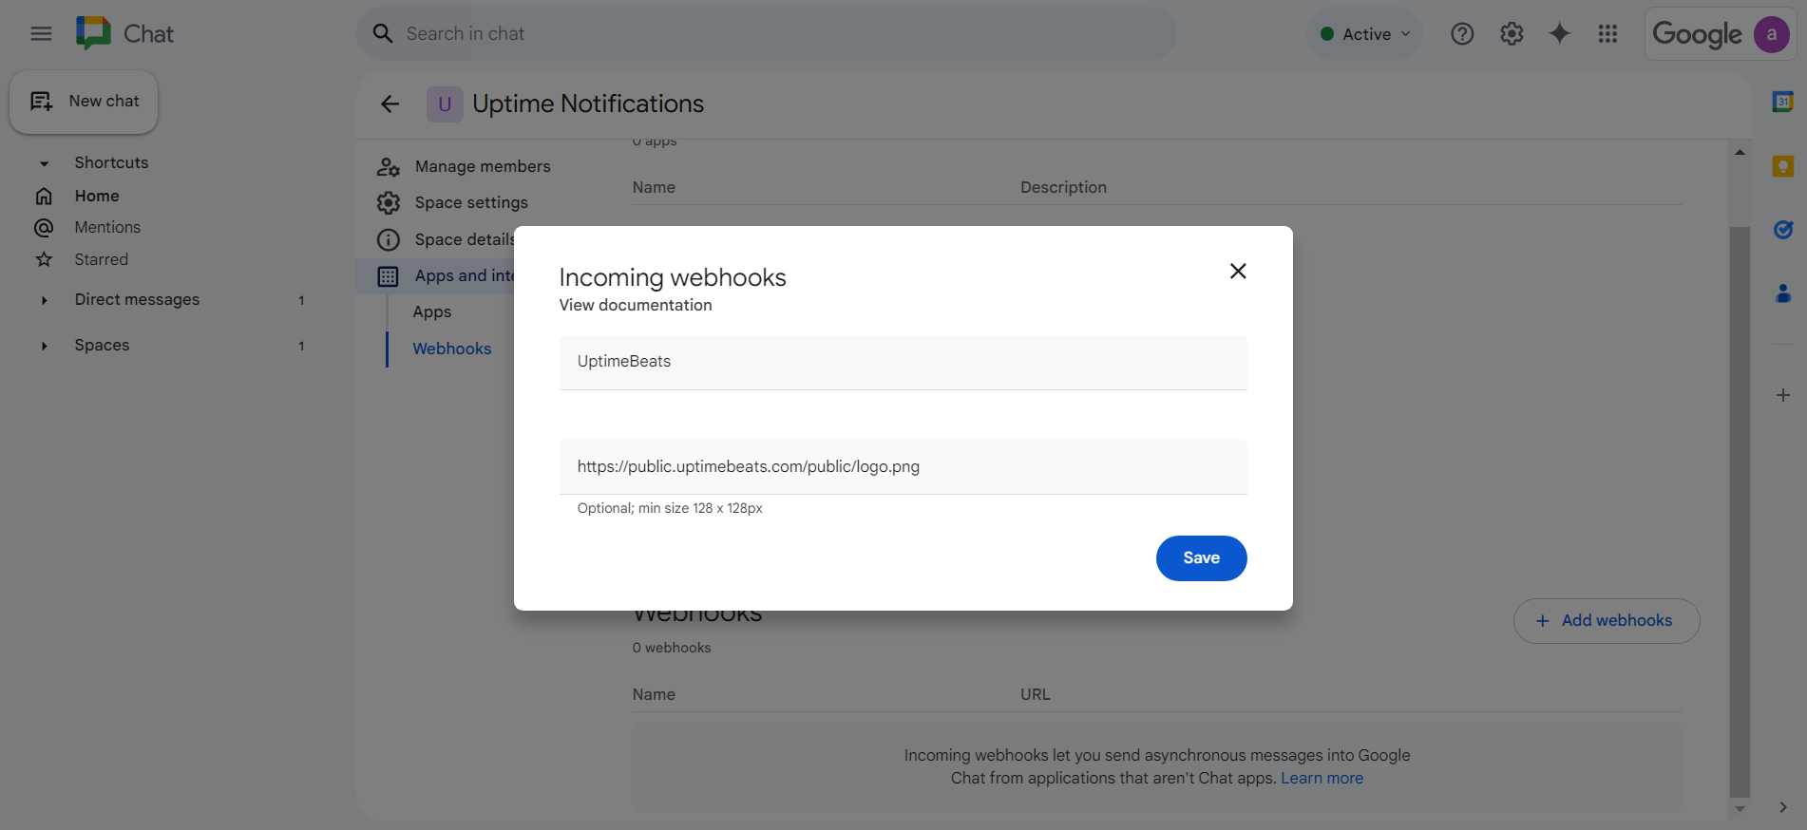Open the Help question mark icon

(x=1462, y=34)
